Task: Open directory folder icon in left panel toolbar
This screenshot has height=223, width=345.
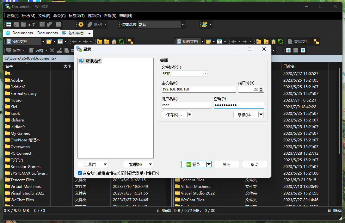Action: pos(49,41)
